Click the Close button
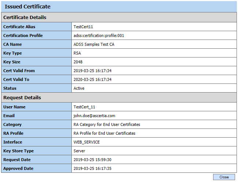This screenshot has height=186, width=238. [x=224, y=177]
